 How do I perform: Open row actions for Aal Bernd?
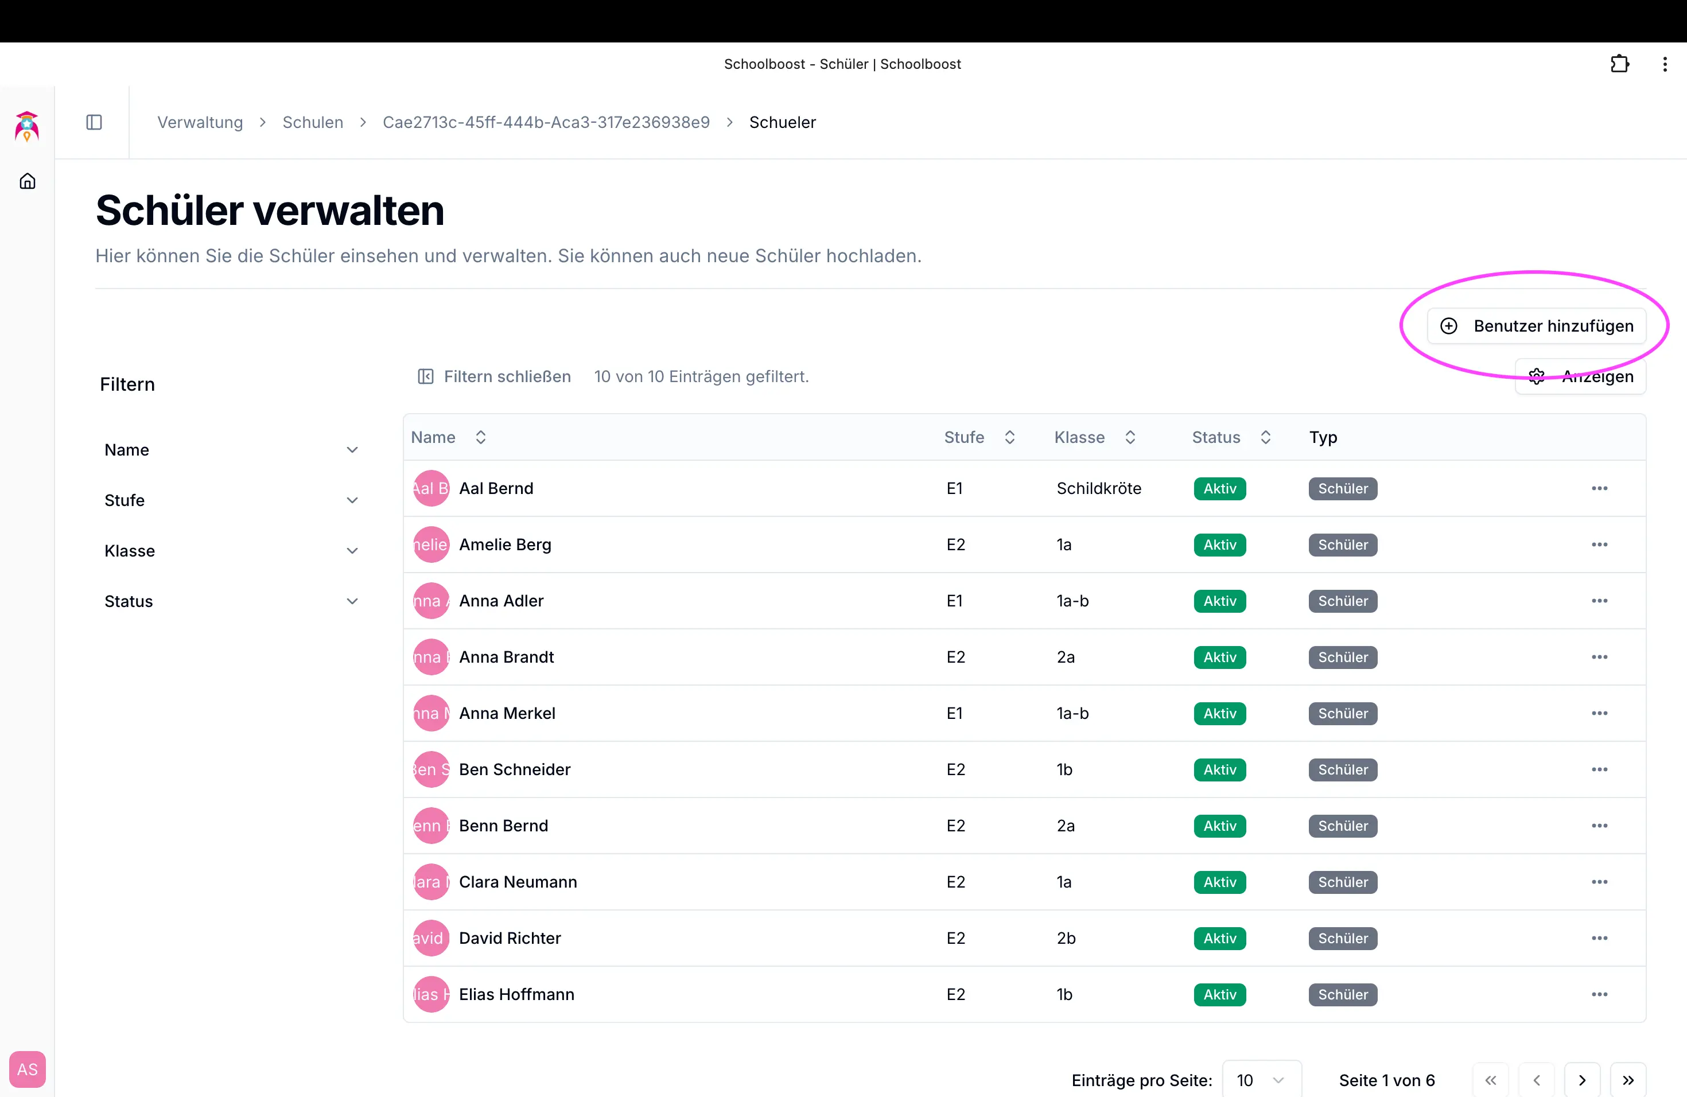click(x=1599, y=488)
